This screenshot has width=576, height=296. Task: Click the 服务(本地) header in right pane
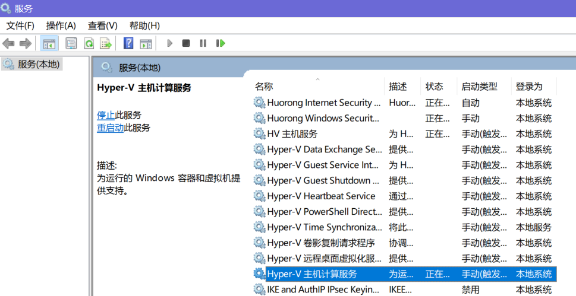click(x=140, y=68)
